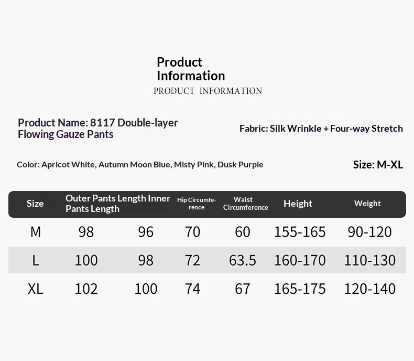
Task: Click the 63.5 waist value
Action: [243, 260]
